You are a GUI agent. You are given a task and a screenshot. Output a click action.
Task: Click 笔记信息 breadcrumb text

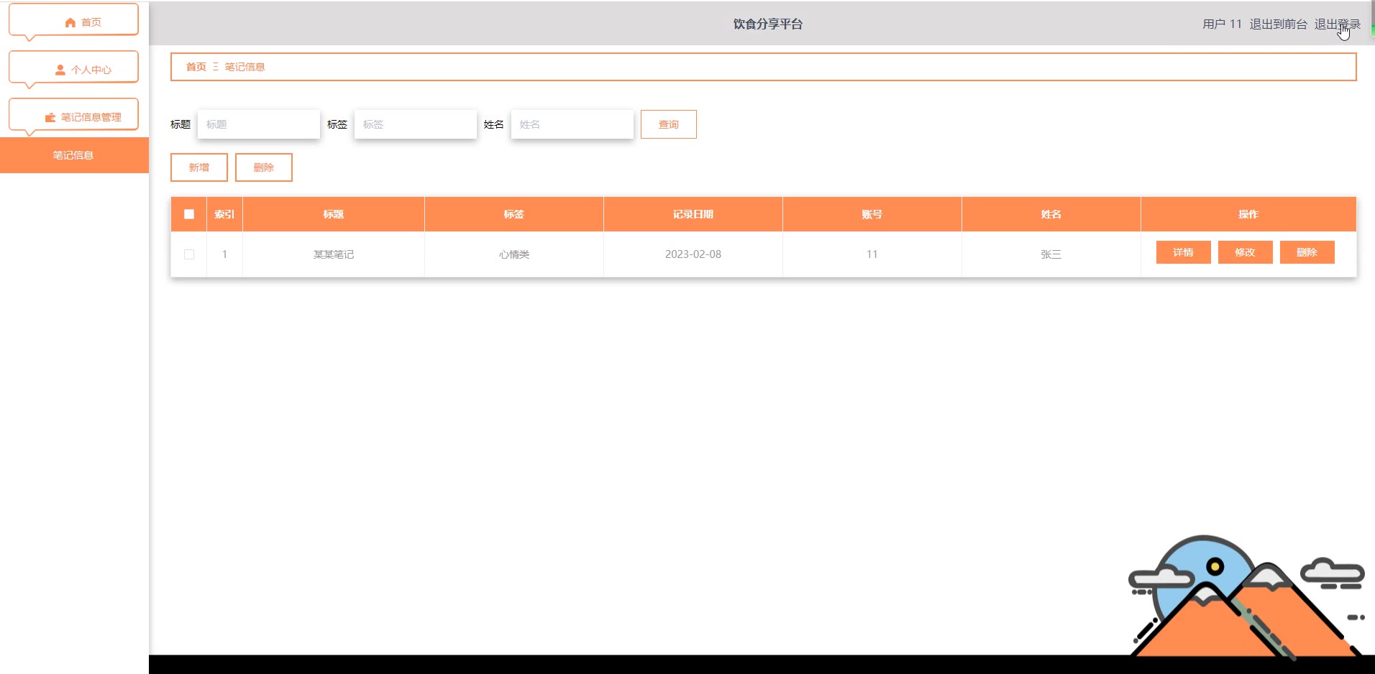tap(245, 67)
